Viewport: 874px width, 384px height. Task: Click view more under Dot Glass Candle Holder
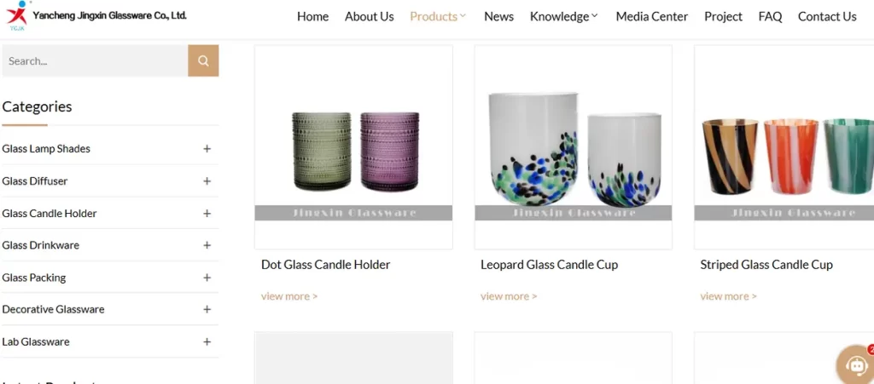click(289, 296)
